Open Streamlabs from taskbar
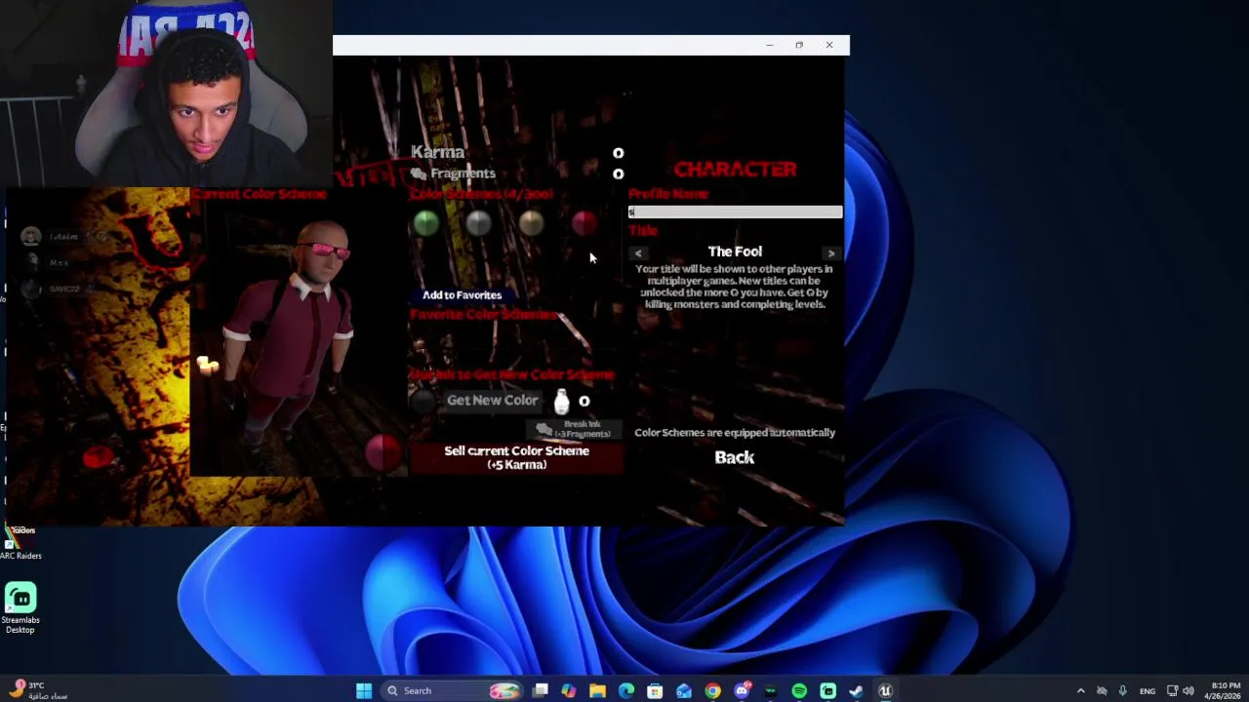Viewport: 1249px width, 702px height. (827, 690)
